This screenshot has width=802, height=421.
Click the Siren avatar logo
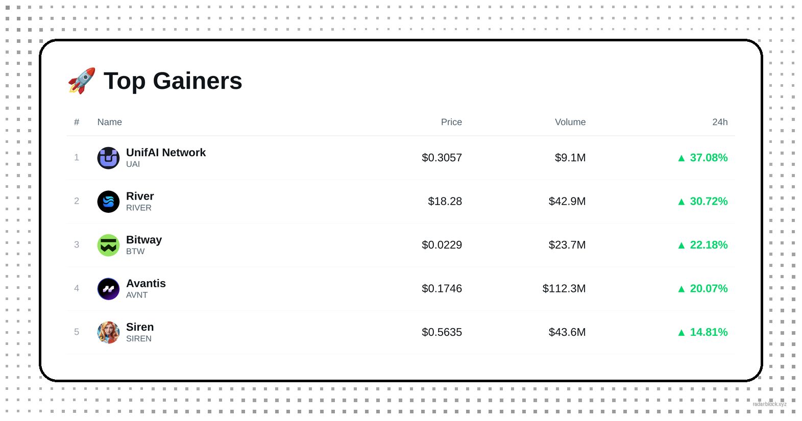pos(108,332)
